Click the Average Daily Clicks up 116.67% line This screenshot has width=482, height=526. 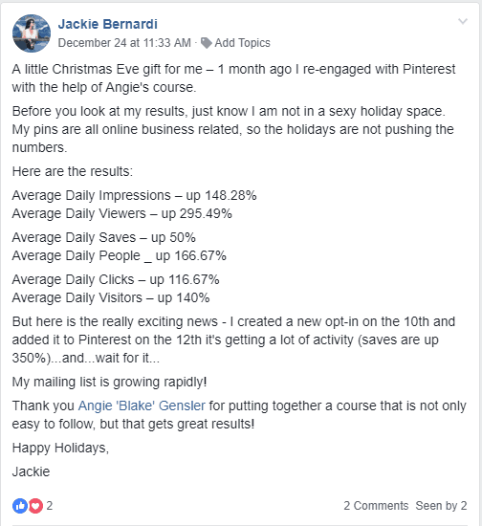click(116, 279)
